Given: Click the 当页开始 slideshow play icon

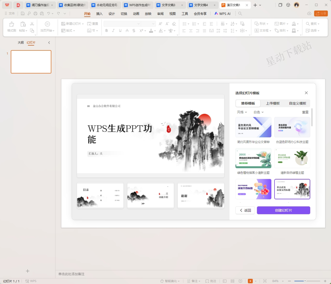Looking at the screenshot, I should click(x=47, y=24).
